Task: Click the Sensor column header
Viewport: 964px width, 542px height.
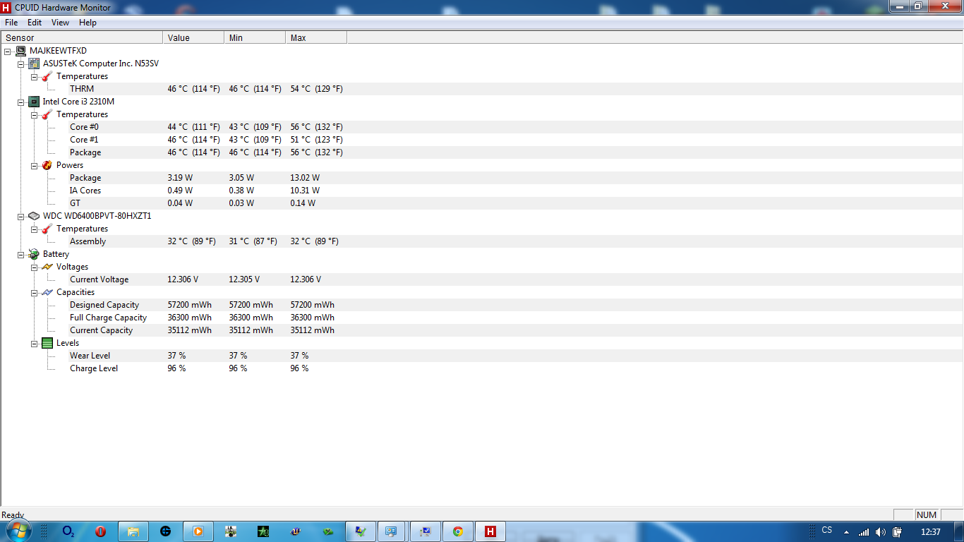Action: (x=82, y=37)
